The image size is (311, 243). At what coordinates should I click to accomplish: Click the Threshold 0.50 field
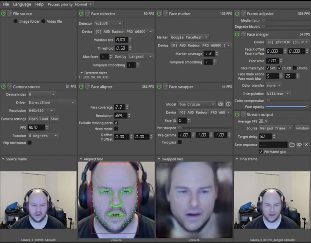[121, 48]
